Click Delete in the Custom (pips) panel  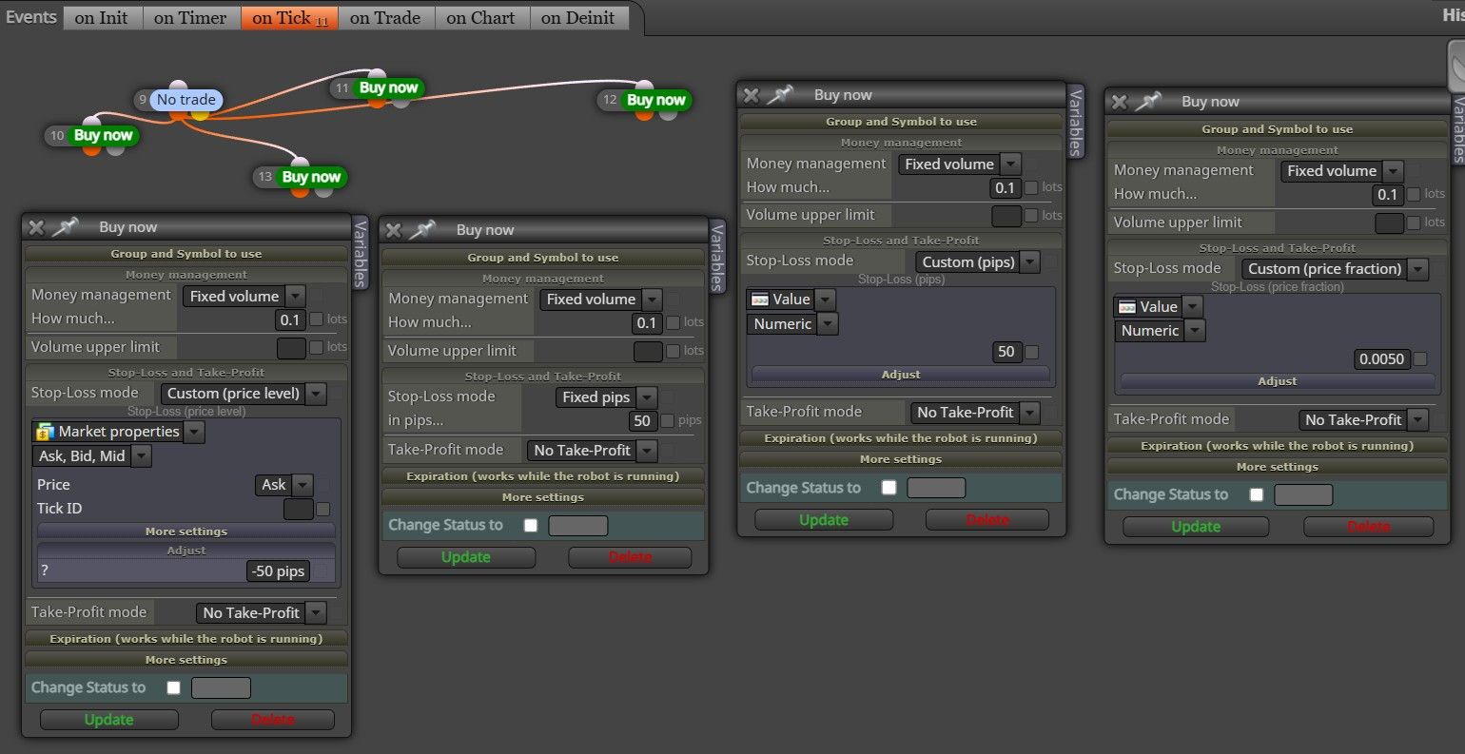pos(987,520)
